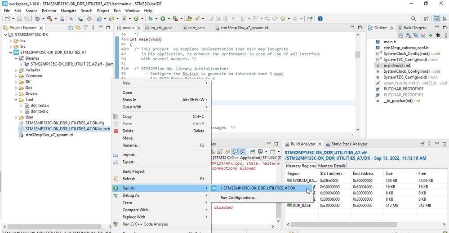Click the Sort alphabetically icon in Outline
This screenshot has height=233, width=449.
pos(408,35)
